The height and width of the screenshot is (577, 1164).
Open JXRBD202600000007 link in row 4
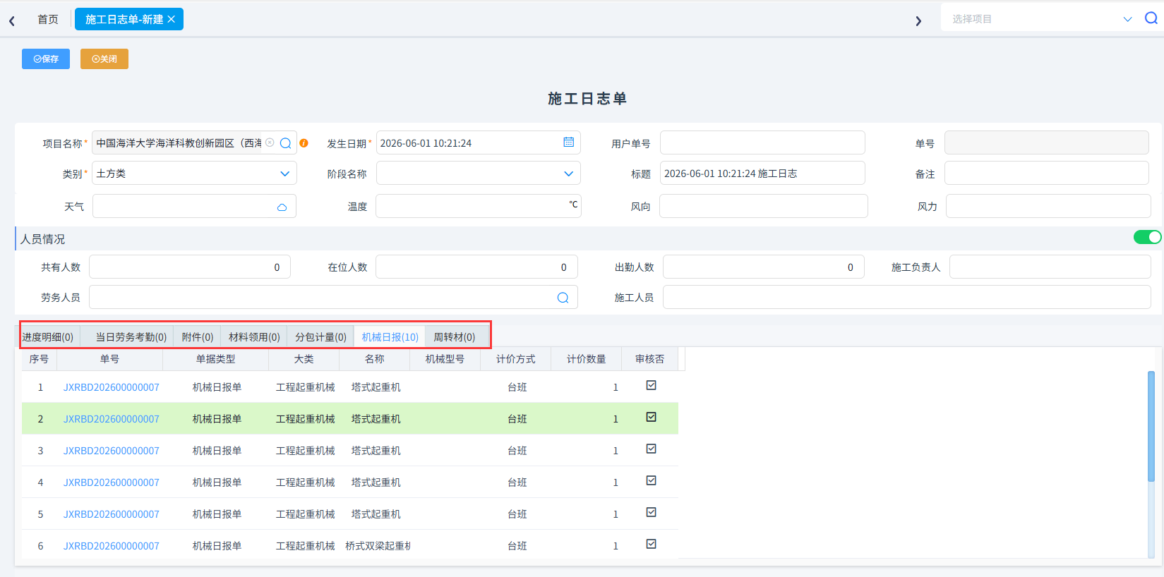pyautogui.click(x=112, y=482)
